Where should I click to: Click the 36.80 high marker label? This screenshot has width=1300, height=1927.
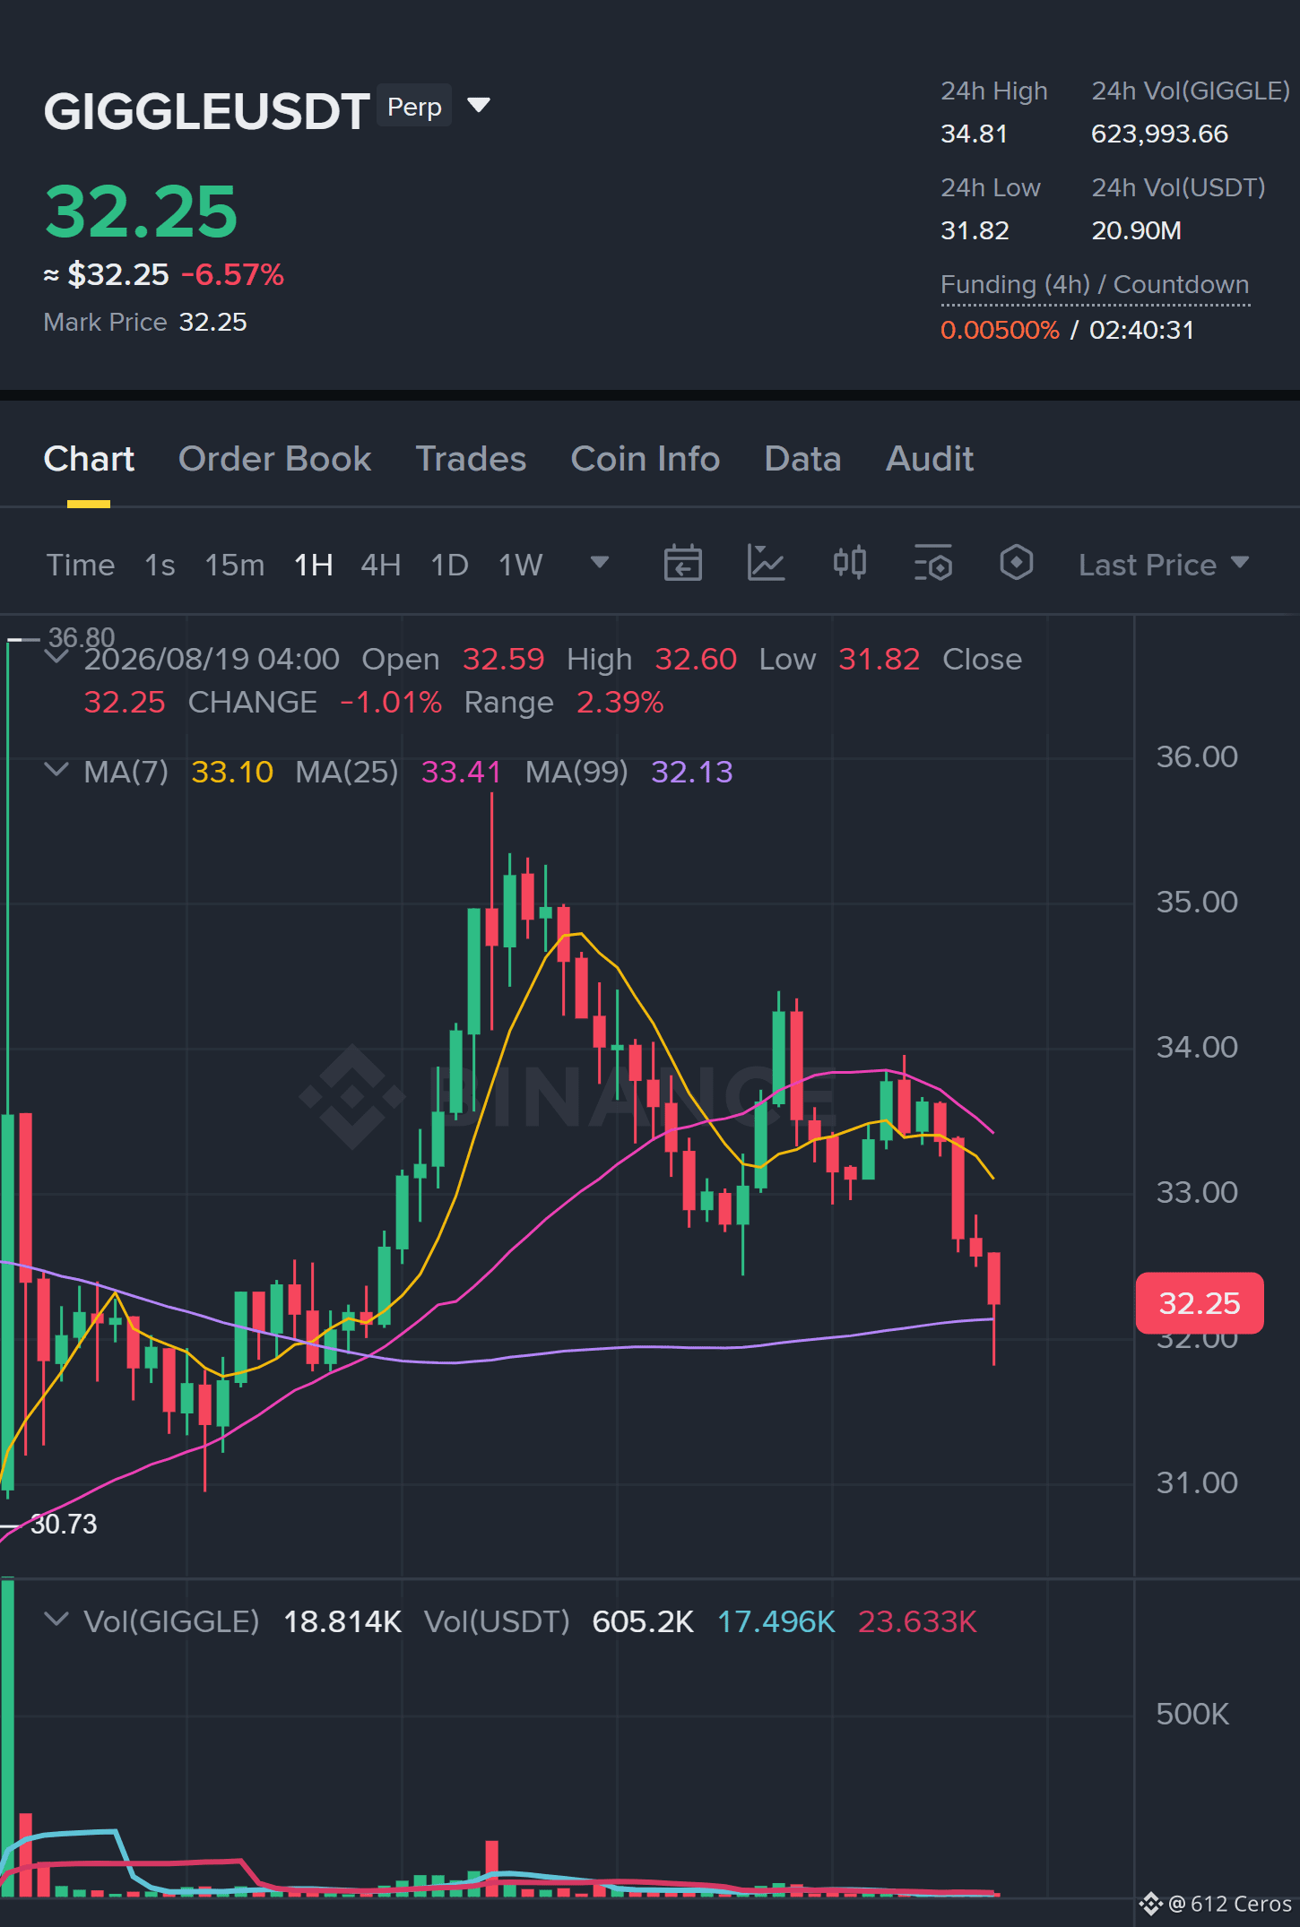click(82, 637)
